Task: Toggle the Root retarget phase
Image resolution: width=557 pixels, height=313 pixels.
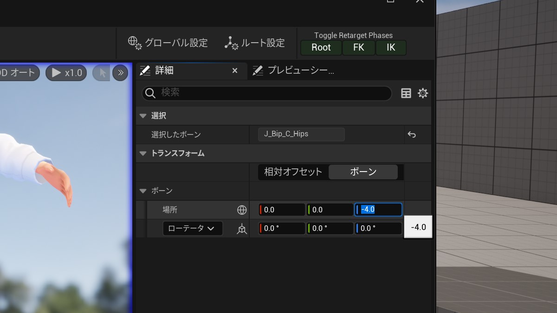Action: (321, 47)
